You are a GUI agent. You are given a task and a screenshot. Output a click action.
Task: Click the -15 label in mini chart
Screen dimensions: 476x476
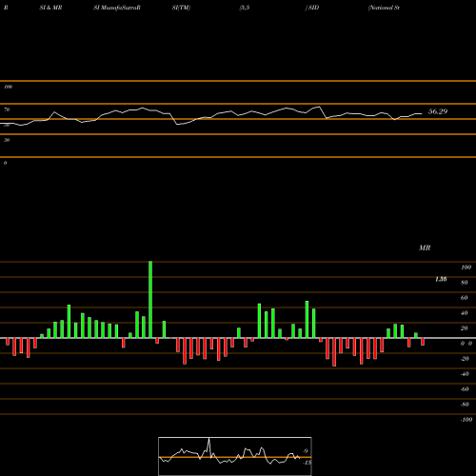[x=307, y=463]
